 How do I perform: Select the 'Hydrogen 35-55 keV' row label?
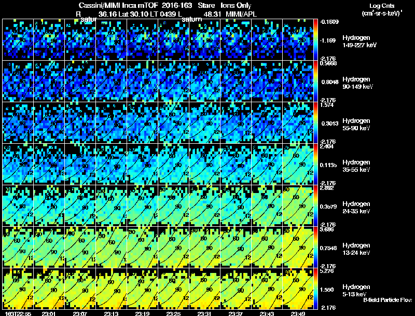click(356, 166)
